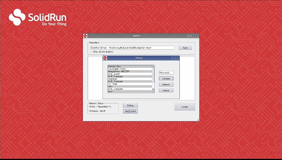Close the Wi-Fi Dialog window
Image resolution: width=282 pixels, height=160 pixels.
177,58
